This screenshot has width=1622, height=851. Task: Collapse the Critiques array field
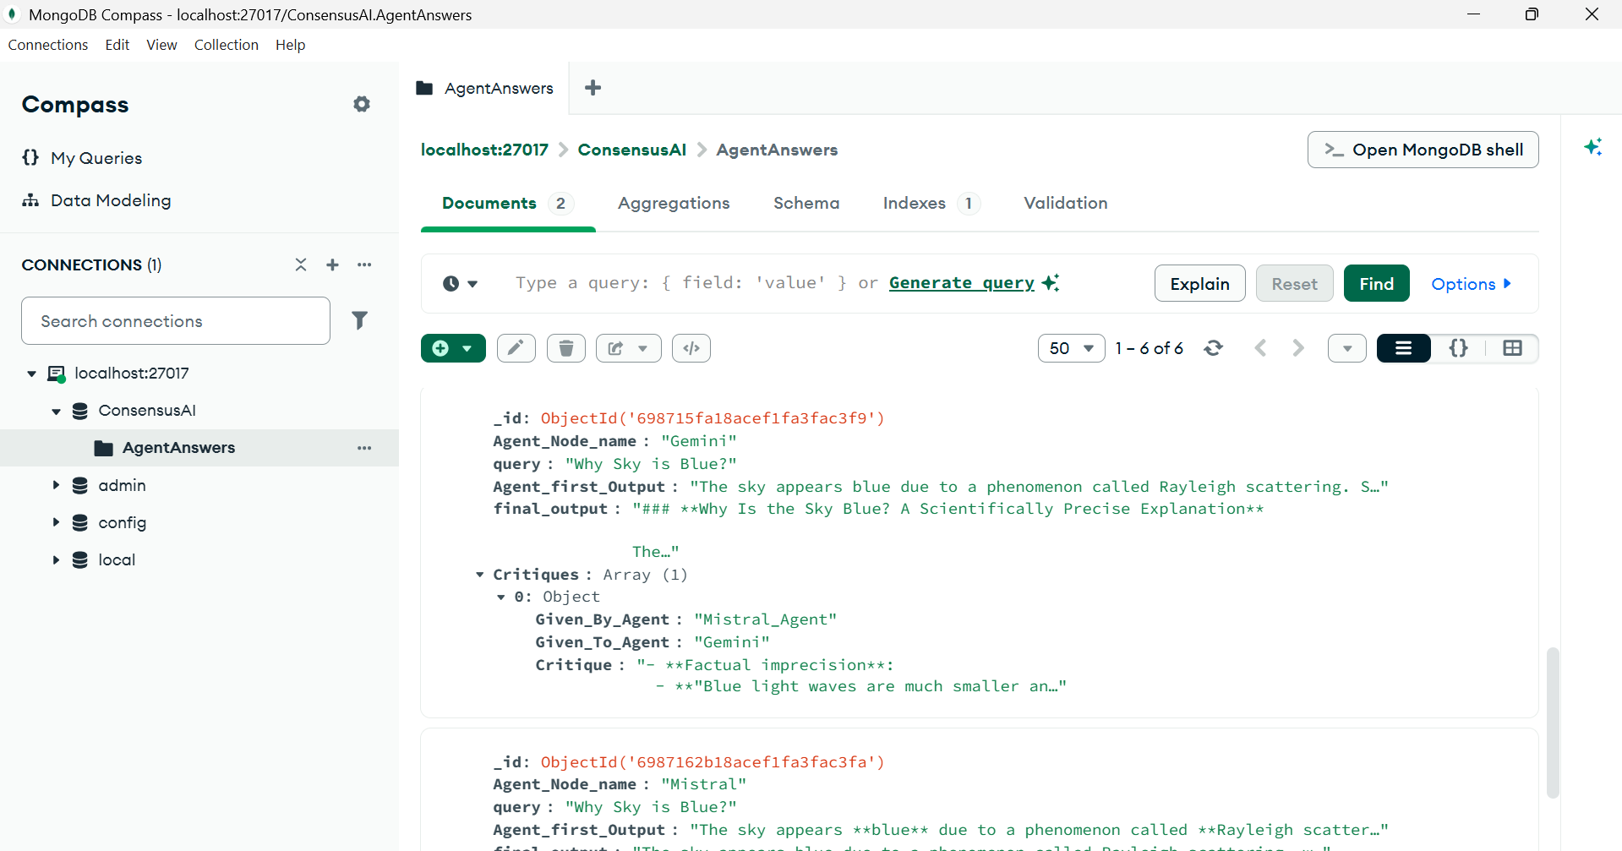(479, 575)
